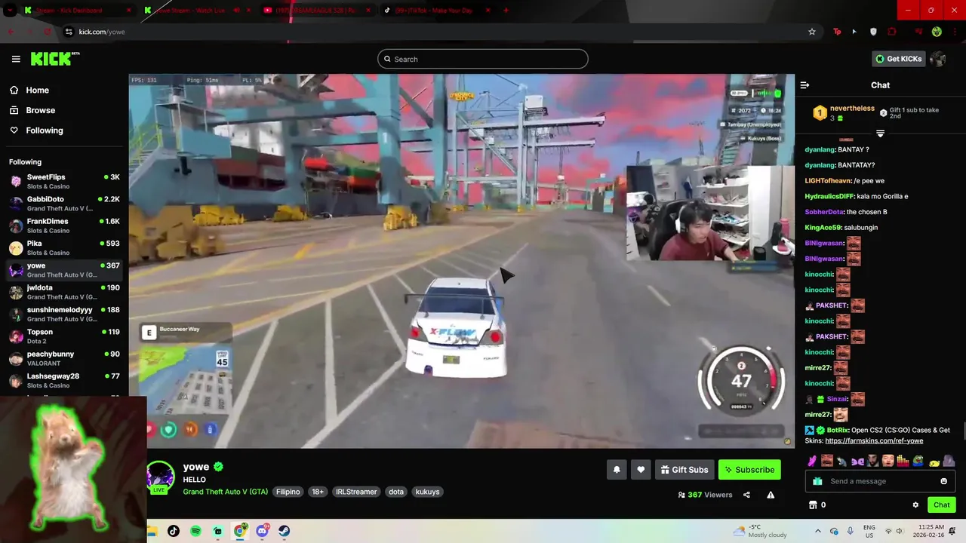Open the SweetFlips channel in the Following list
Image resolution: width=966 pixels, height=543 pixels.
point(64,181)
